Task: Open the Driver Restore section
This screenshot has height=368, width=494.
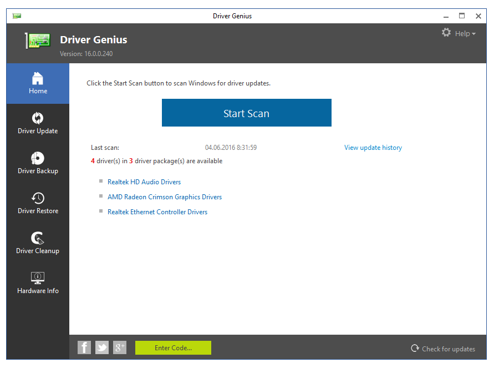Action: click(38, 203)
